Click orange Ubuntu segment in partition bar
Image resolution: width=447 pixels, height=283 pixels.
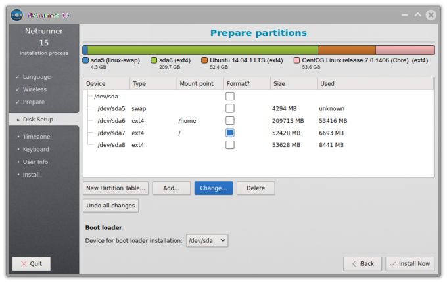tap(346, 50)
